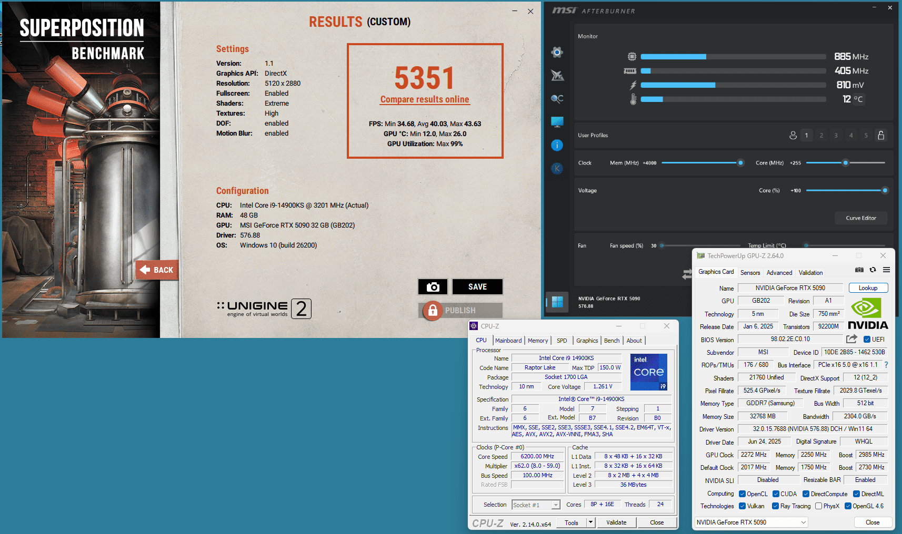Open the Validation tab in GPU-Z
This screenshot has height=534, width=902.
pyautogui.click(x=810, y=272)
